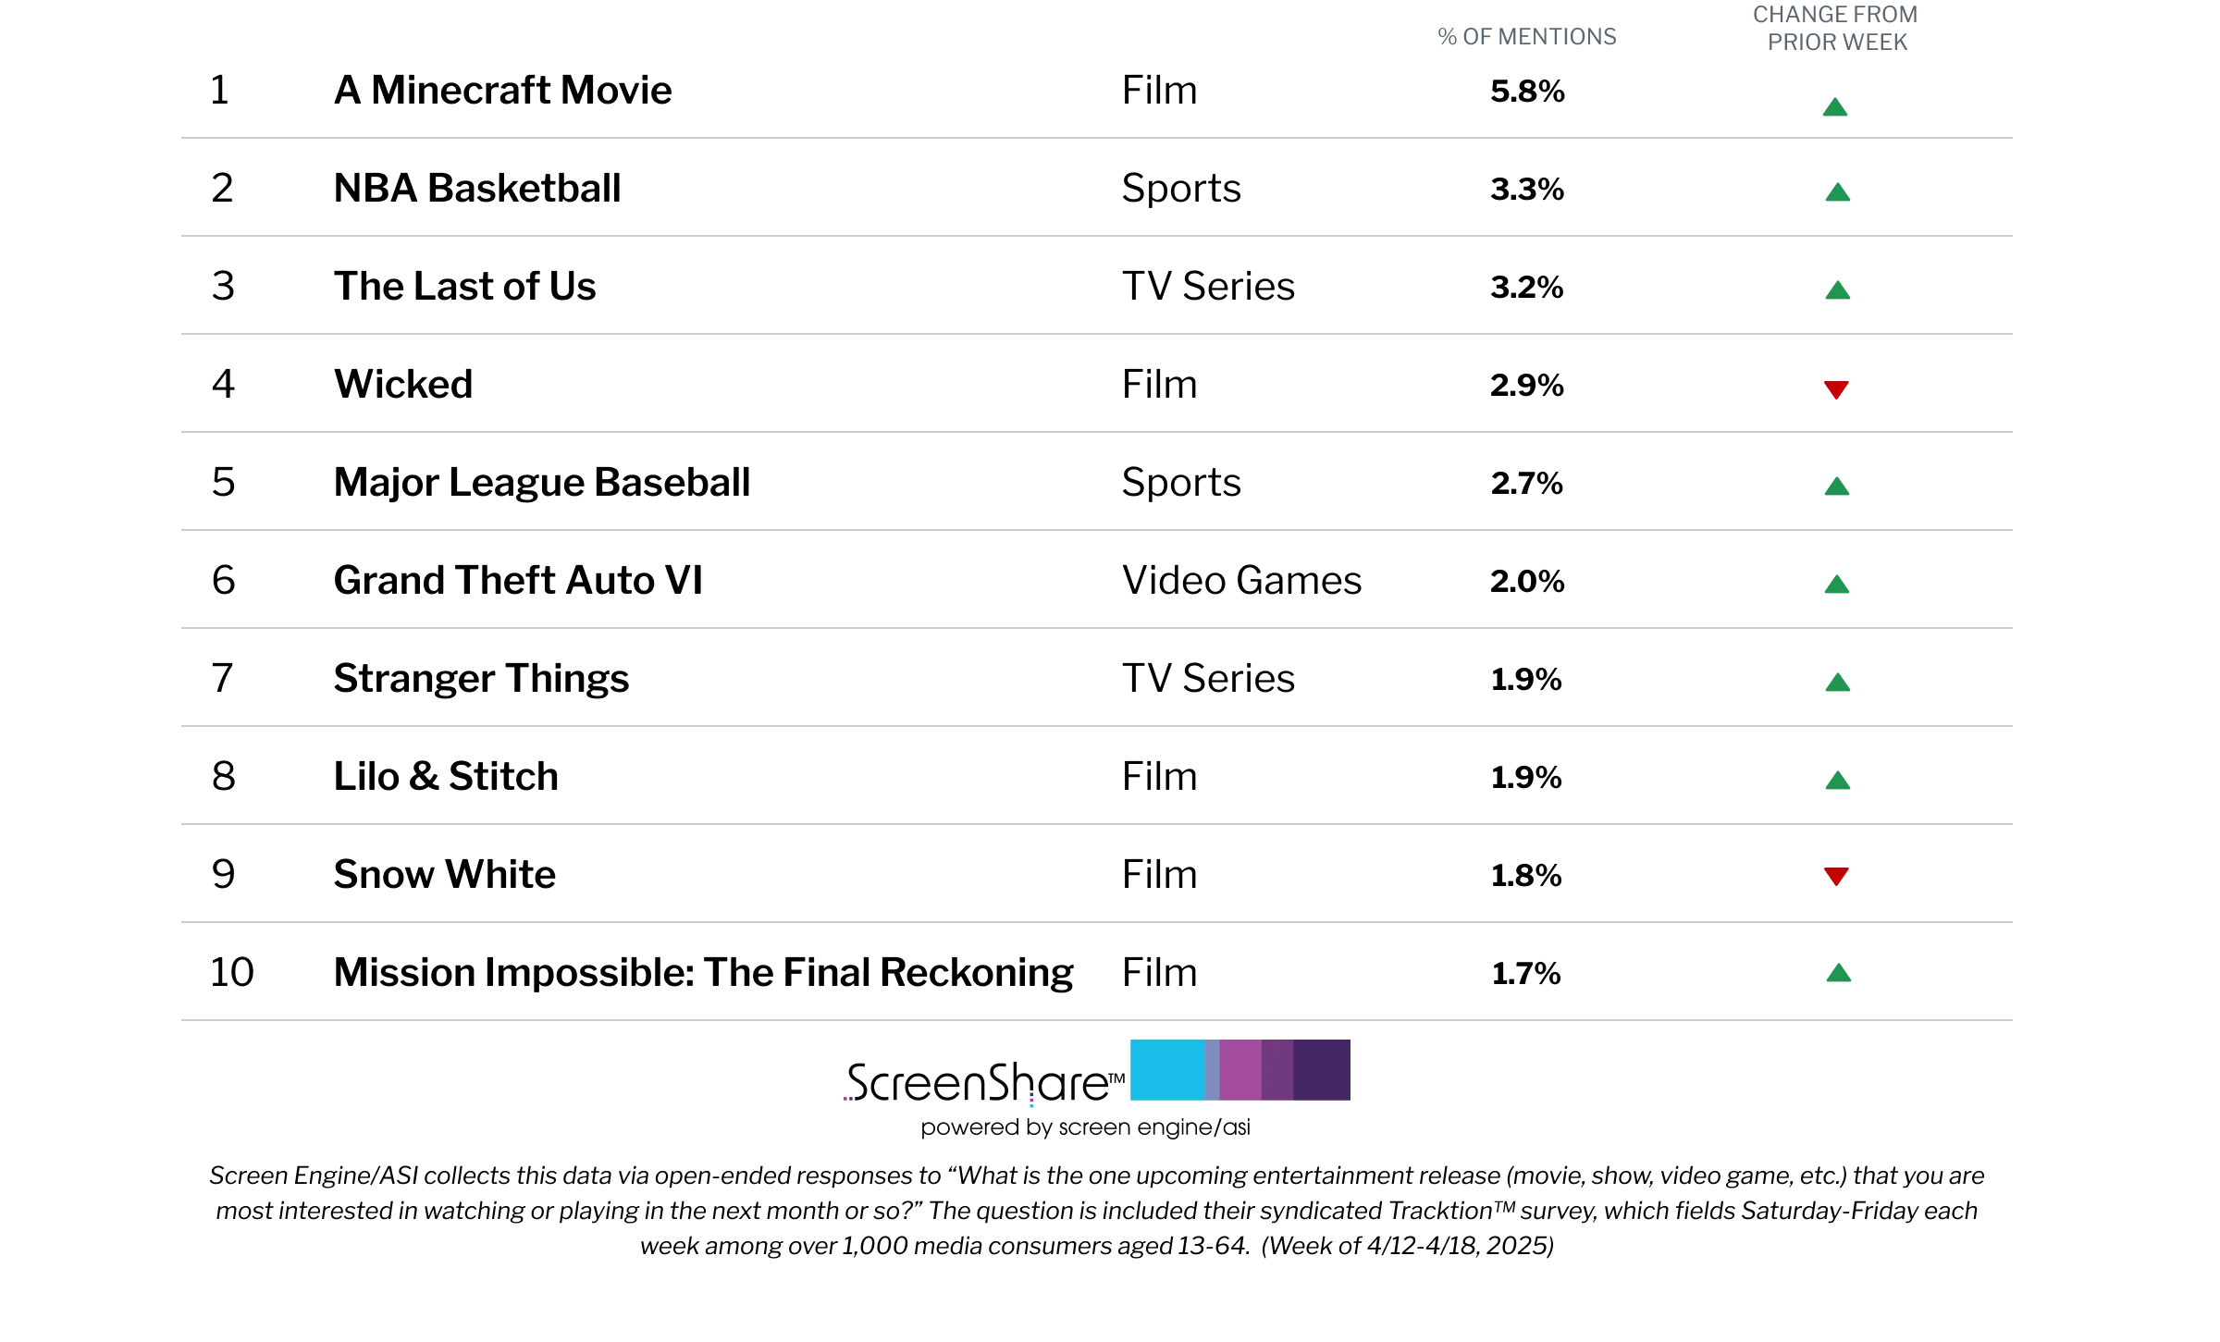Click the 2.0% value for Grand Theft Auto VI
This screenshot has width=2220, height=1342.
click(1527, 581)
